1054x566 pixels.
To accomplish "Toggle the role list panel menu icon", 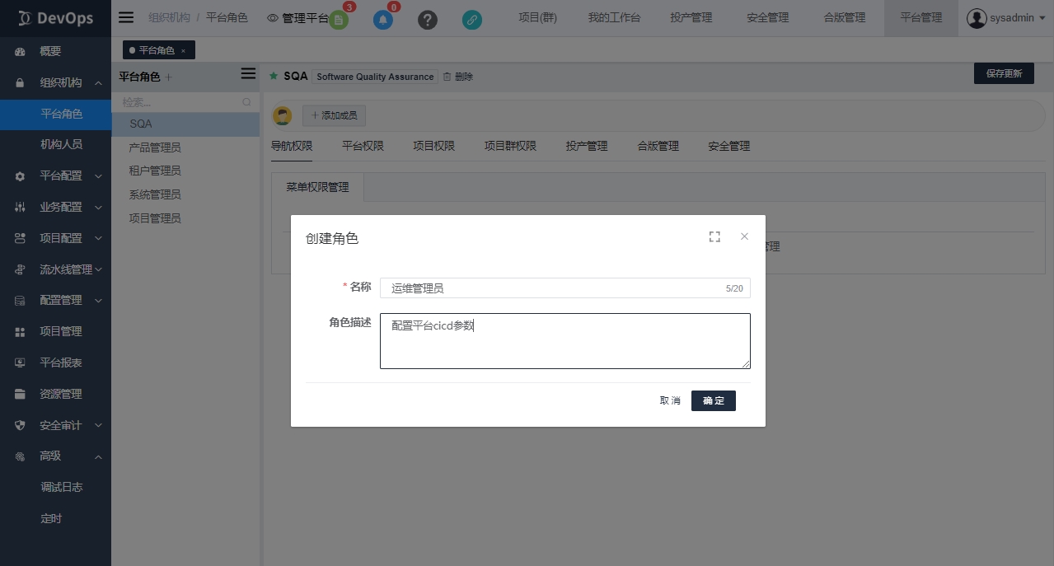I will 248,74.
